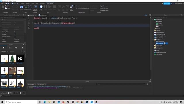Screen dimensions: 184x104
Task: Click Toggle Comment action
Action: click(104, 6)
